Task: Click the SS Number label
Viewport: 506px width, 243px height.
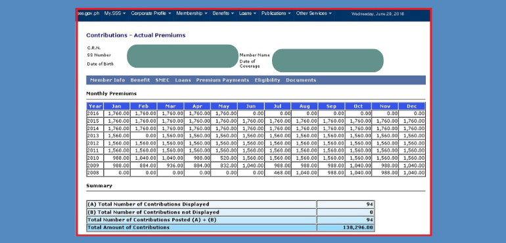Action: pyautogui.click(x=99, y=55)
